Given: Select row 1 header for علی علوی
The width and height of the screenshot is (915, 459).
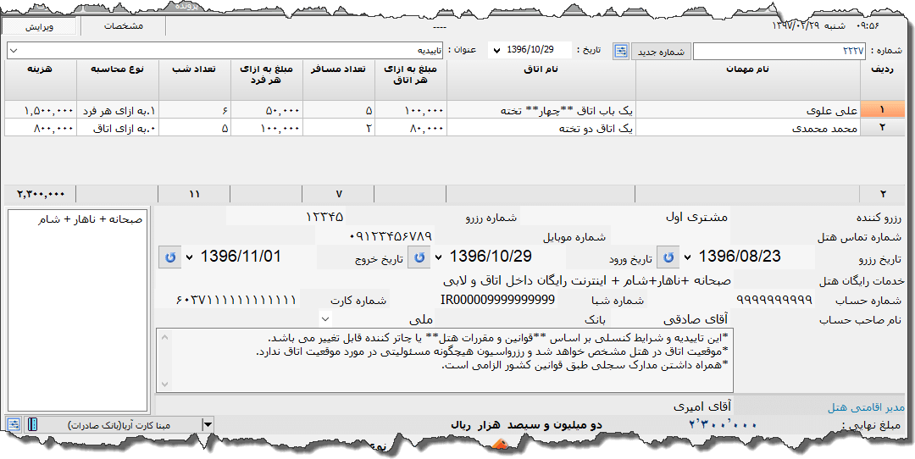Looking at the screenshot, I should point(882,109).
